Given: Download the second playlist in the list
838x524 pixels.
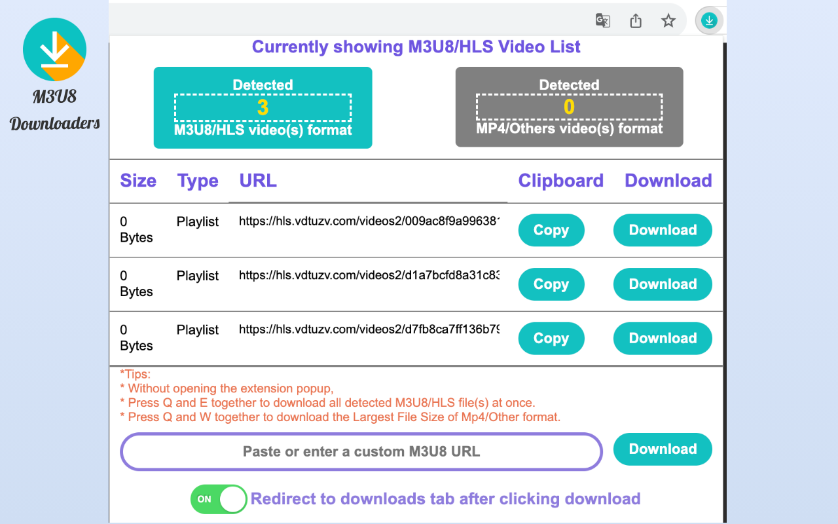Looking at the screenshot, I should pos(663,284).
